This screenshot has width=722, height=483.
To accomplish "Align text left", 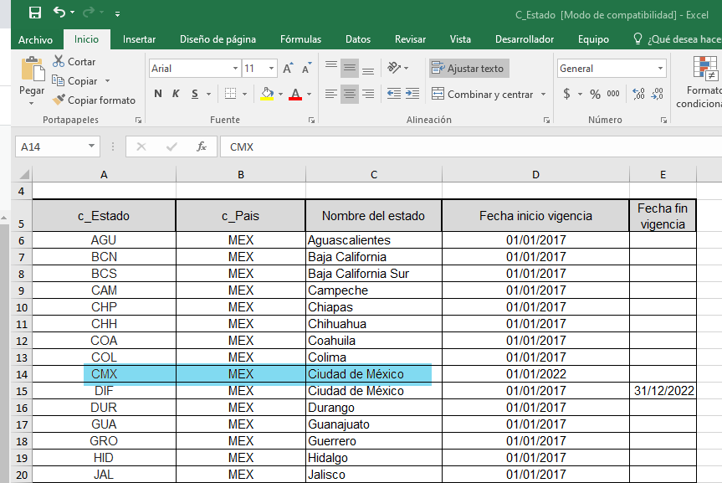I will pos(331,94).
